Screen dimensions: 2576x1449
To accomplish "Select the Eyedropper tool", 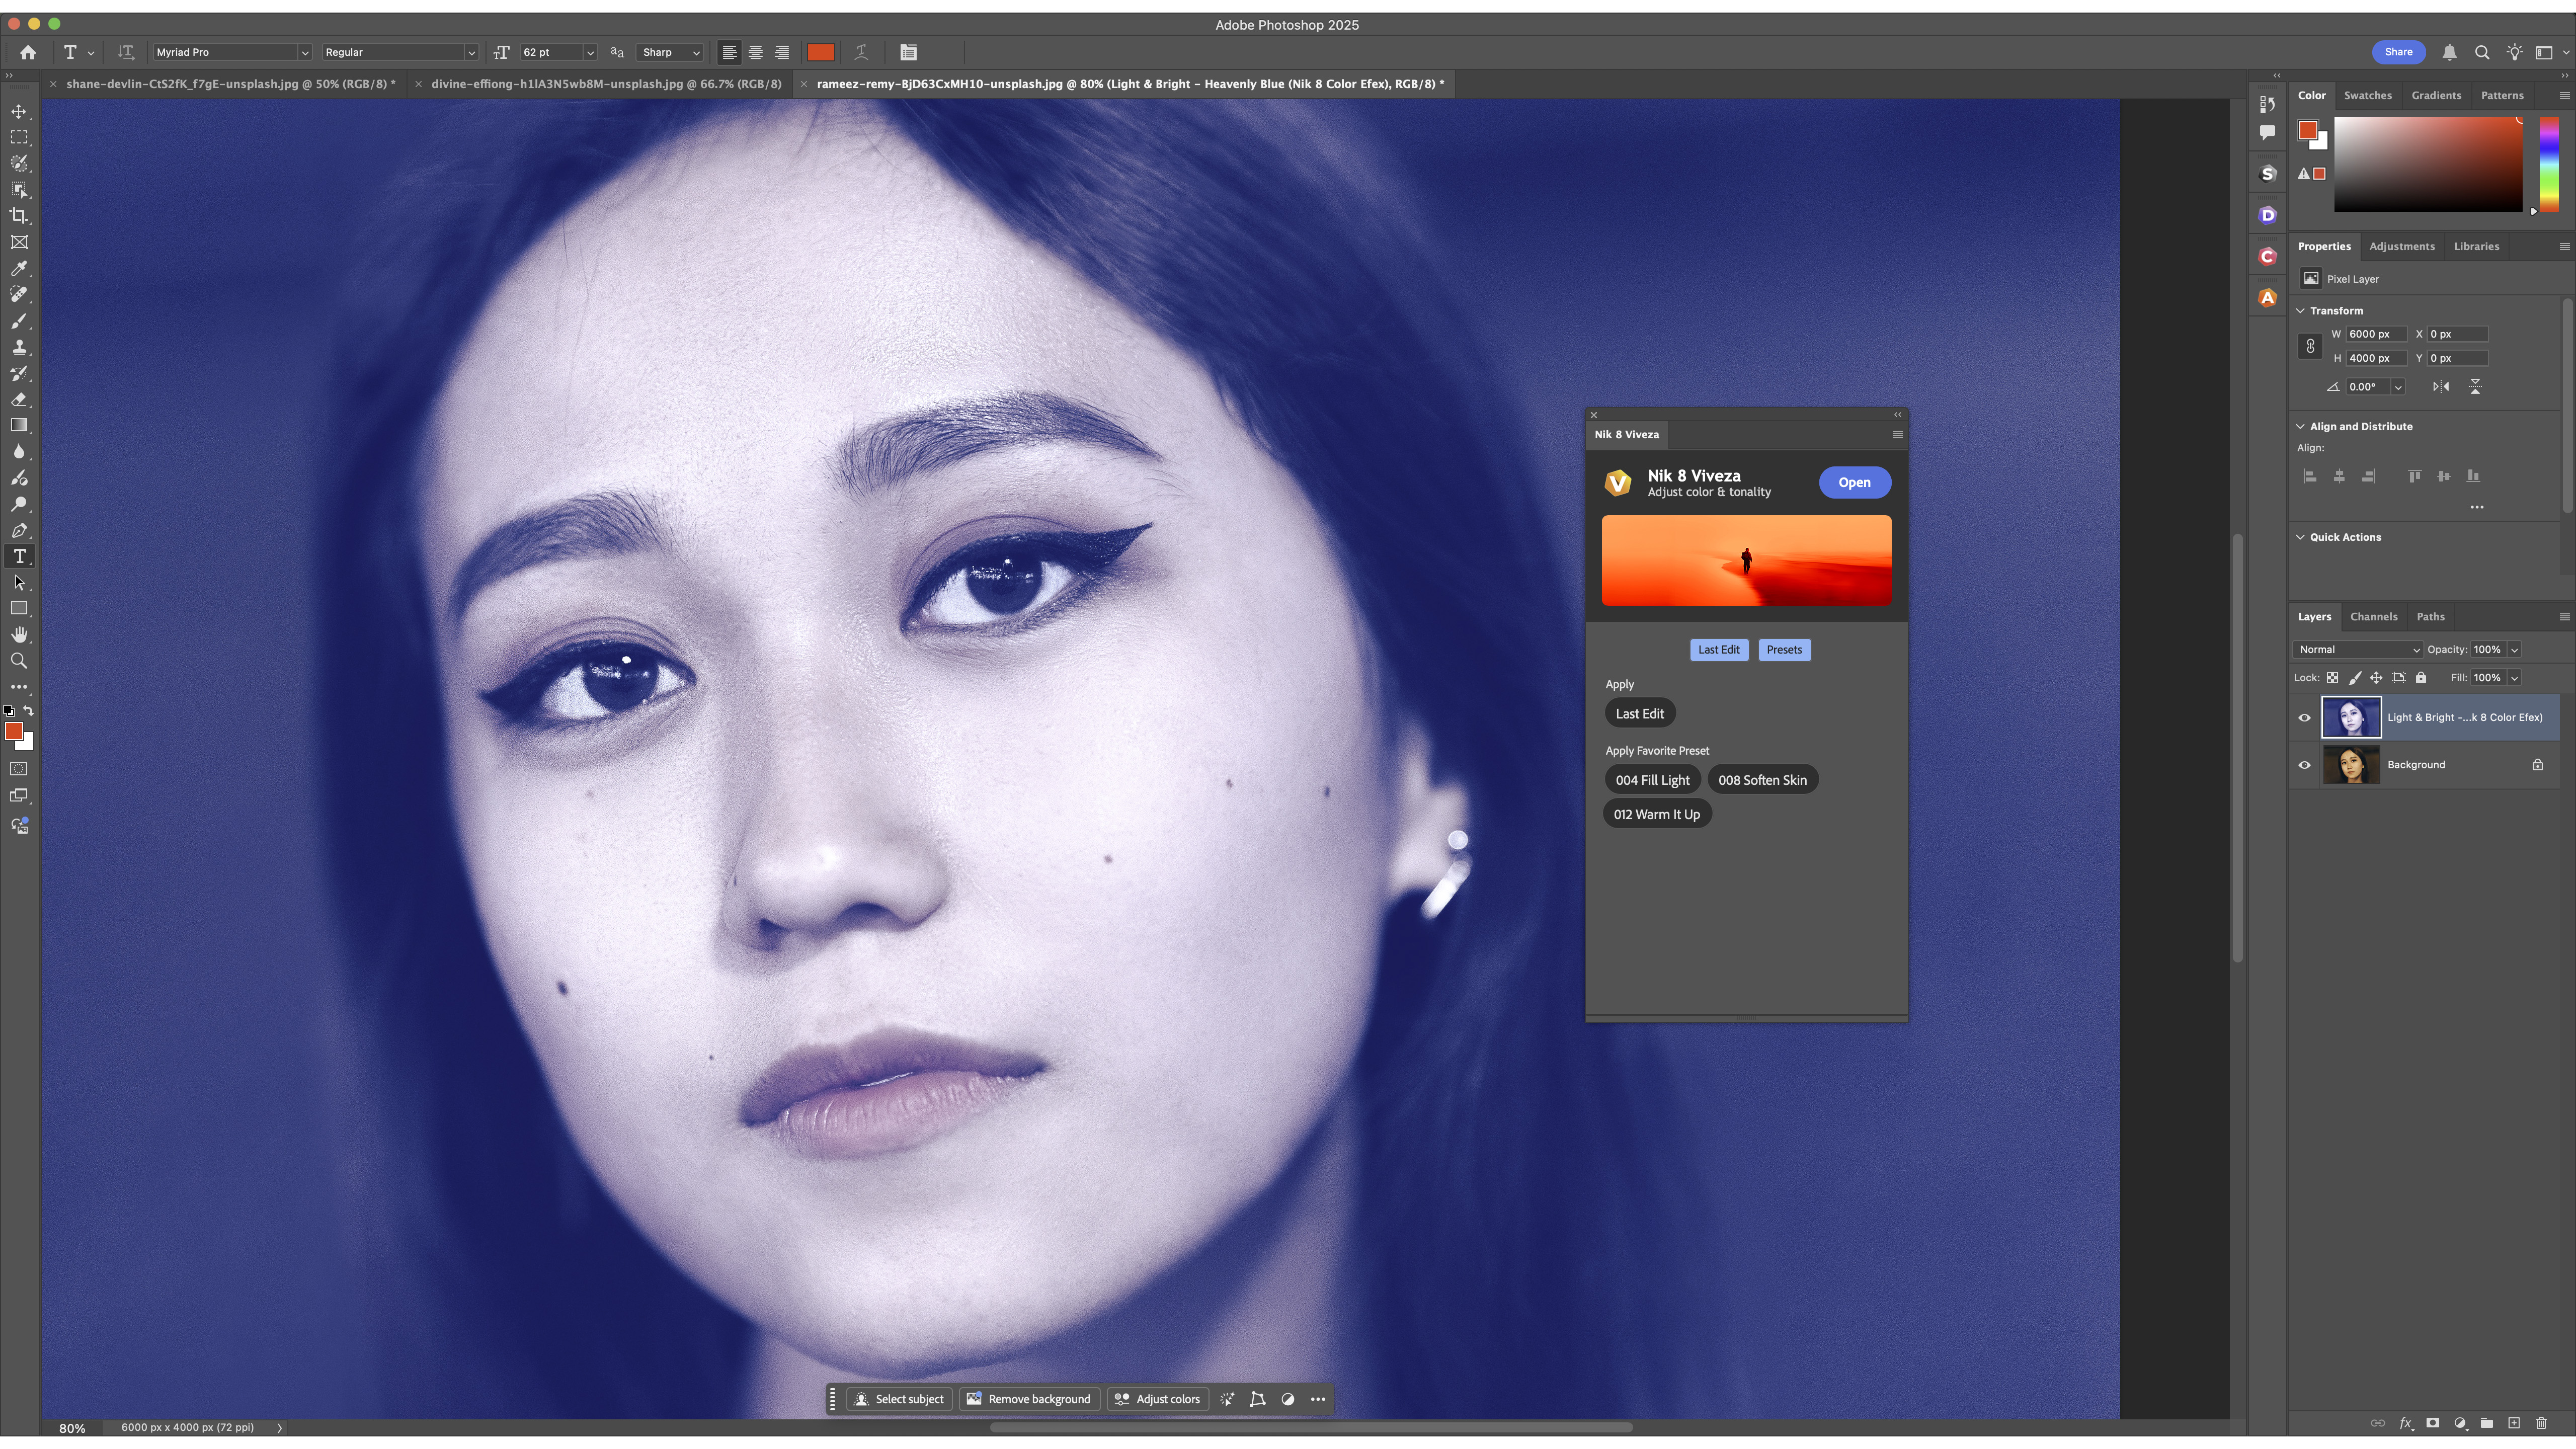I will coord(19,268).
